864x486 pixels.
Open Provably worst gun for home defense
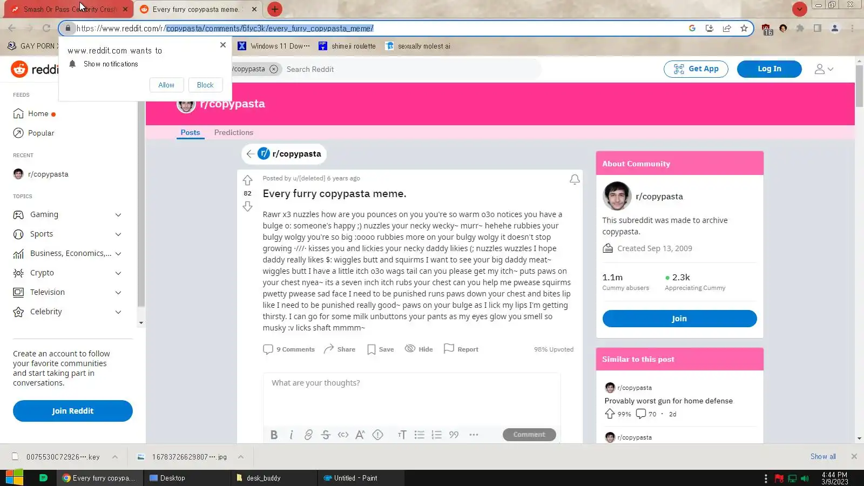669,401
